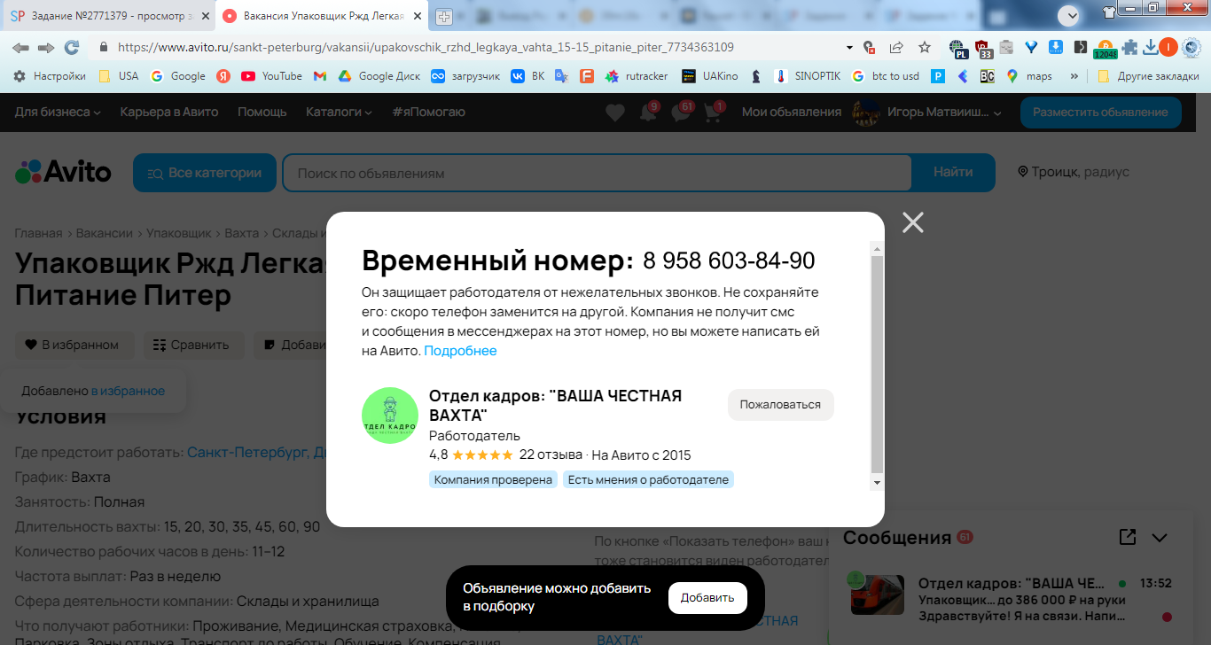Click the Сравнить button
Viewport: 1211px width, 645px height.
[x=191, y=345]
